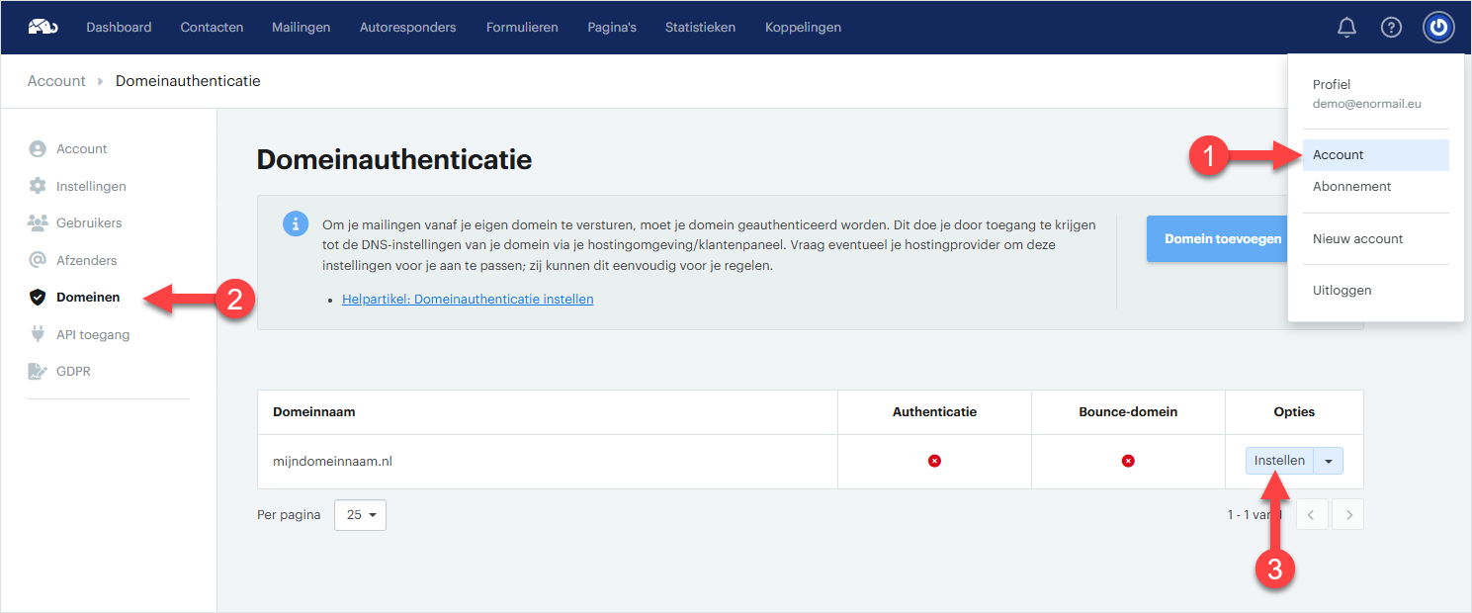Click the Authenticatie column header

pos(934,412)
